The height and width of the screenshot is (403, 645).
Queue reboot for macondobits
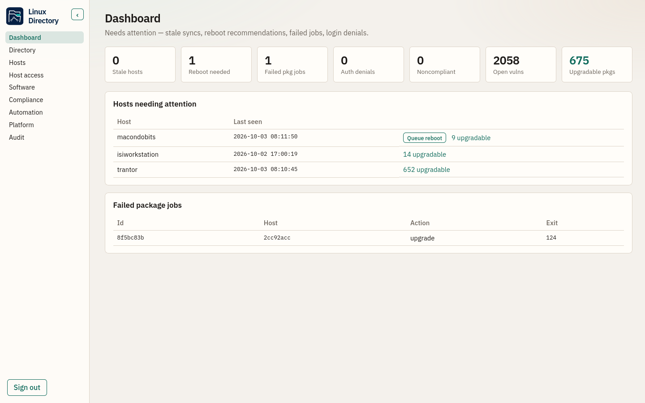coord(425,138)
